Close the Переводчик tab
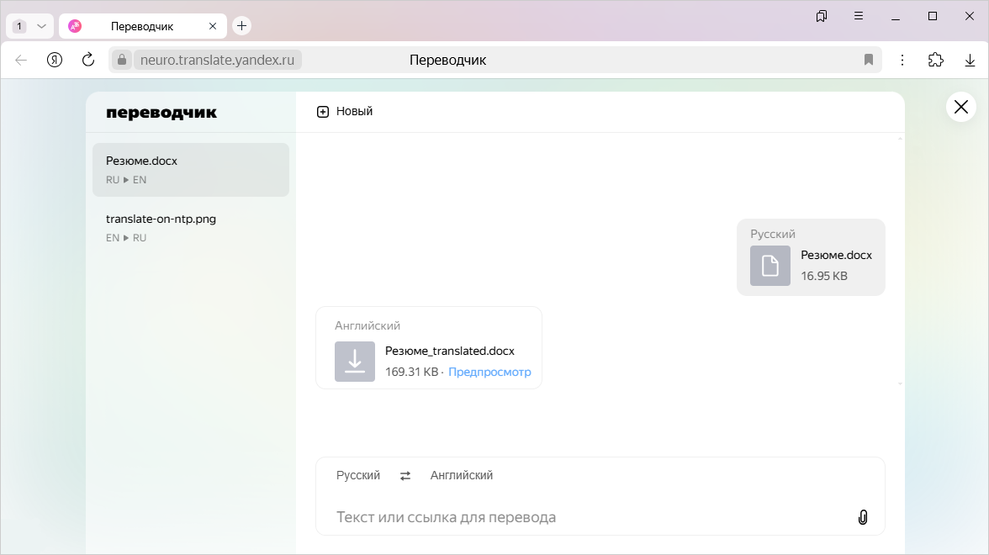989x555 pixels. click(213, 27)
